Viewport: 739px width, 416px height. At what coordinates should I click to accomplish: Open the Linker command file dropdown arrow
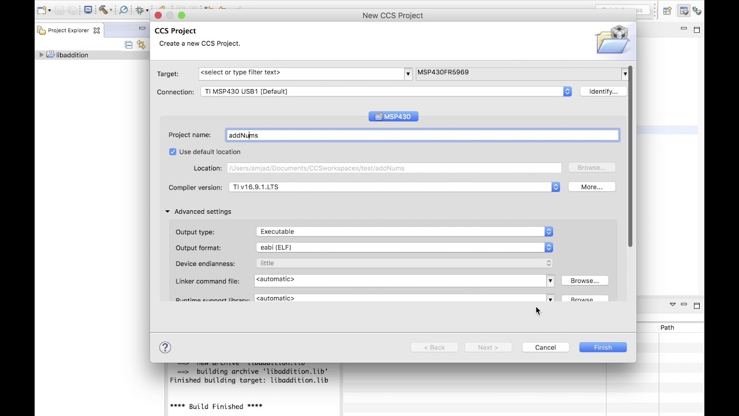(550, 281)
